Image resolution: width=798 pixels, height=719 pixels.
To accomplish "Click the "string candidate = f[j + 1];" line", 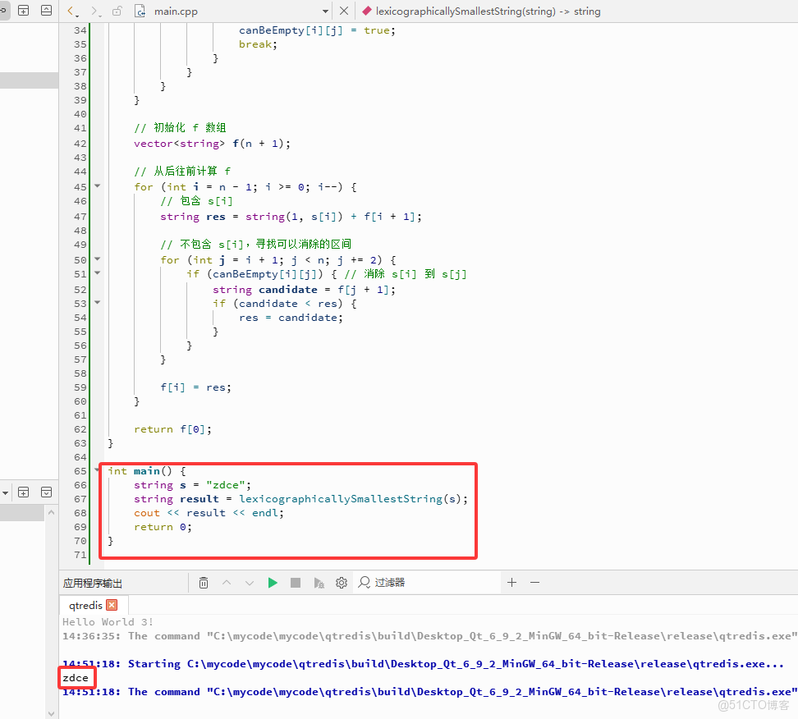I will pyautogui.click(x=304, y=290).
